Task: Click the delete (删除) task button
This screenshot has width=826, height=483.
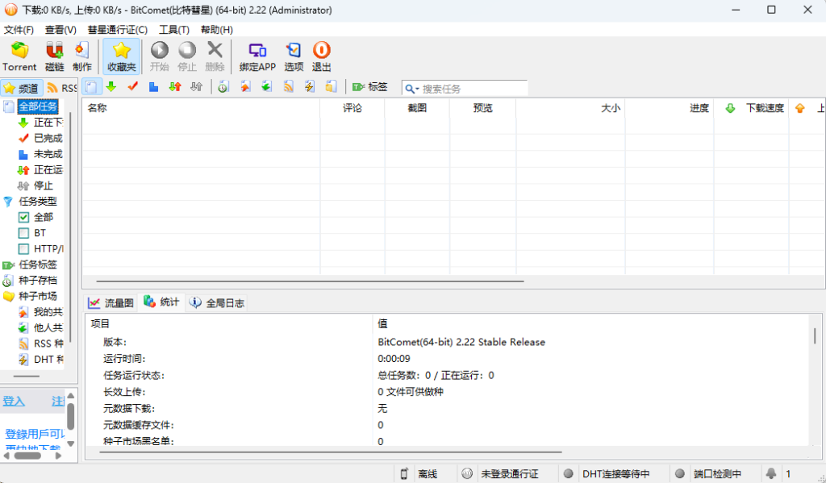Action: [x=215, y=56]
